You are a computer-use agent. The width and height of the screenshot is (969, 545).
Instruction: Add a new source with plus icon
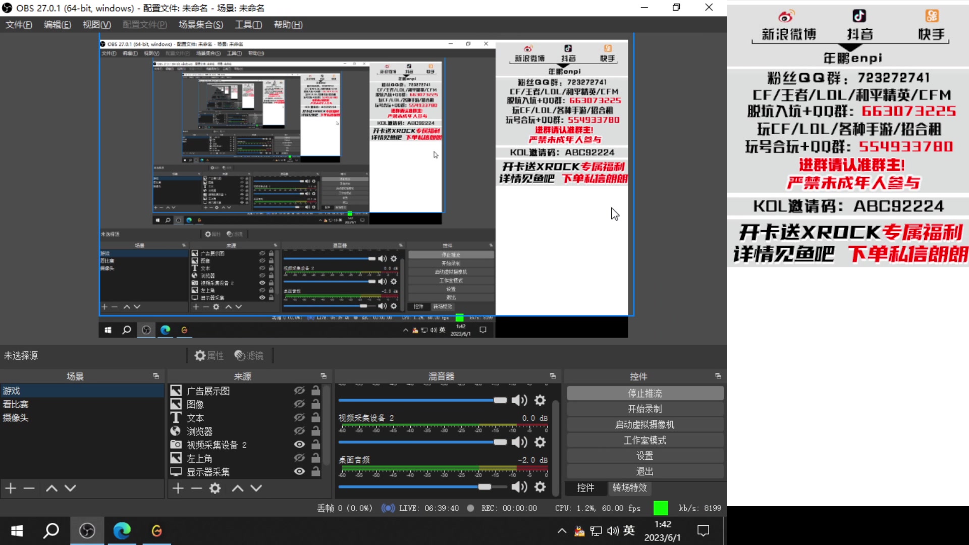click(178, 488)
